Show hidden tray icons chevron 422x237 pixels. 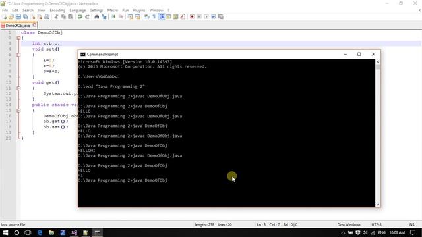click(x=343, y=232)
